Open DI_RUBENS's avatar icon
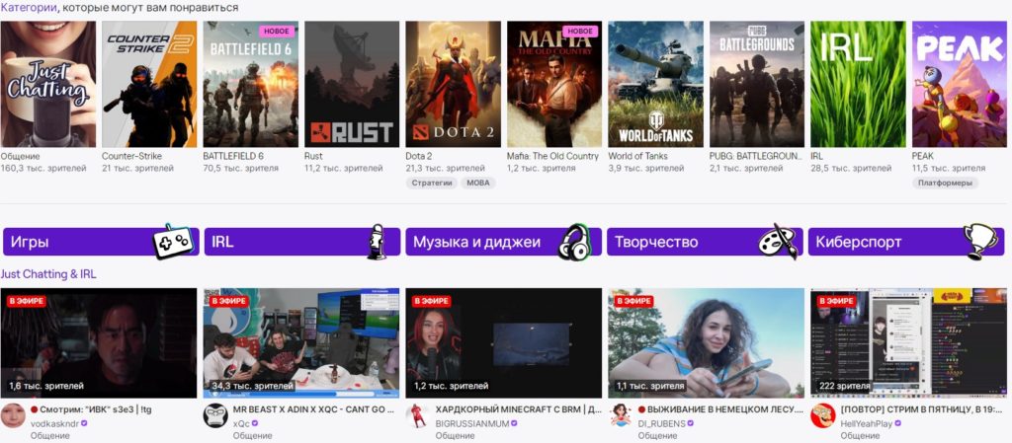 pyautogui.click(x=621, y=415)
